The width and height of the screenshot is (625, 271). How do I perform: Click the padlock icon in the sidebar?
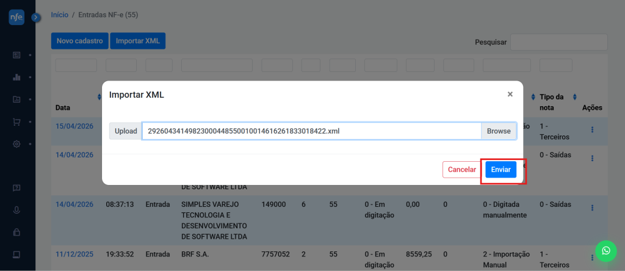[x=16, y=232]
